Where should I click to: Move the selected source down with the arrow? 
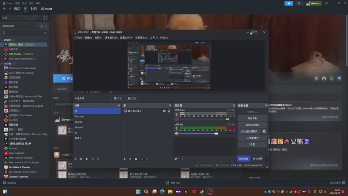[147, 159]
